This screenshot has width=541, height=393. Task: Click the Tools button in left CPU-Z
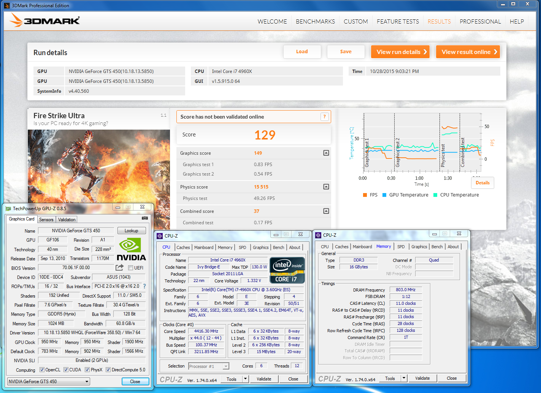tap(232, 379)
